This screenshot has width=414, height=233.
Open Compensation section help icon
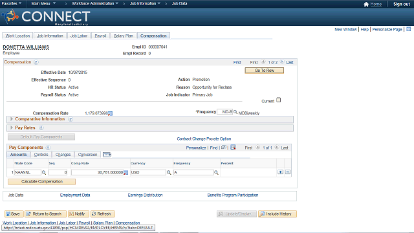point(36,62)
